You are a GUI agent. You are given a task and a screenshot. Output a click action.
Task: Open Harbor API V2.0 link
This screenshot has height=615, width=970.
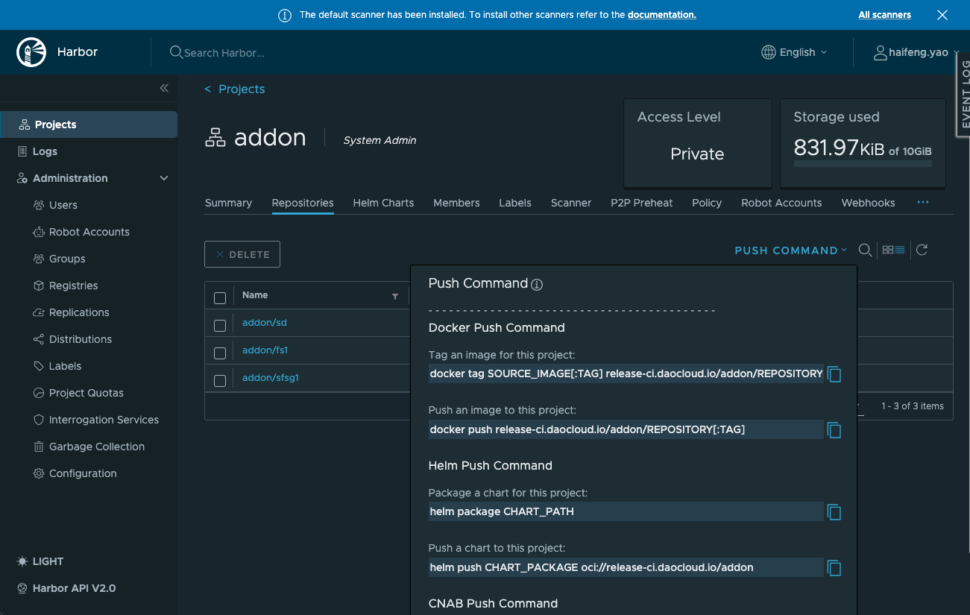click(x=66, y=588)
